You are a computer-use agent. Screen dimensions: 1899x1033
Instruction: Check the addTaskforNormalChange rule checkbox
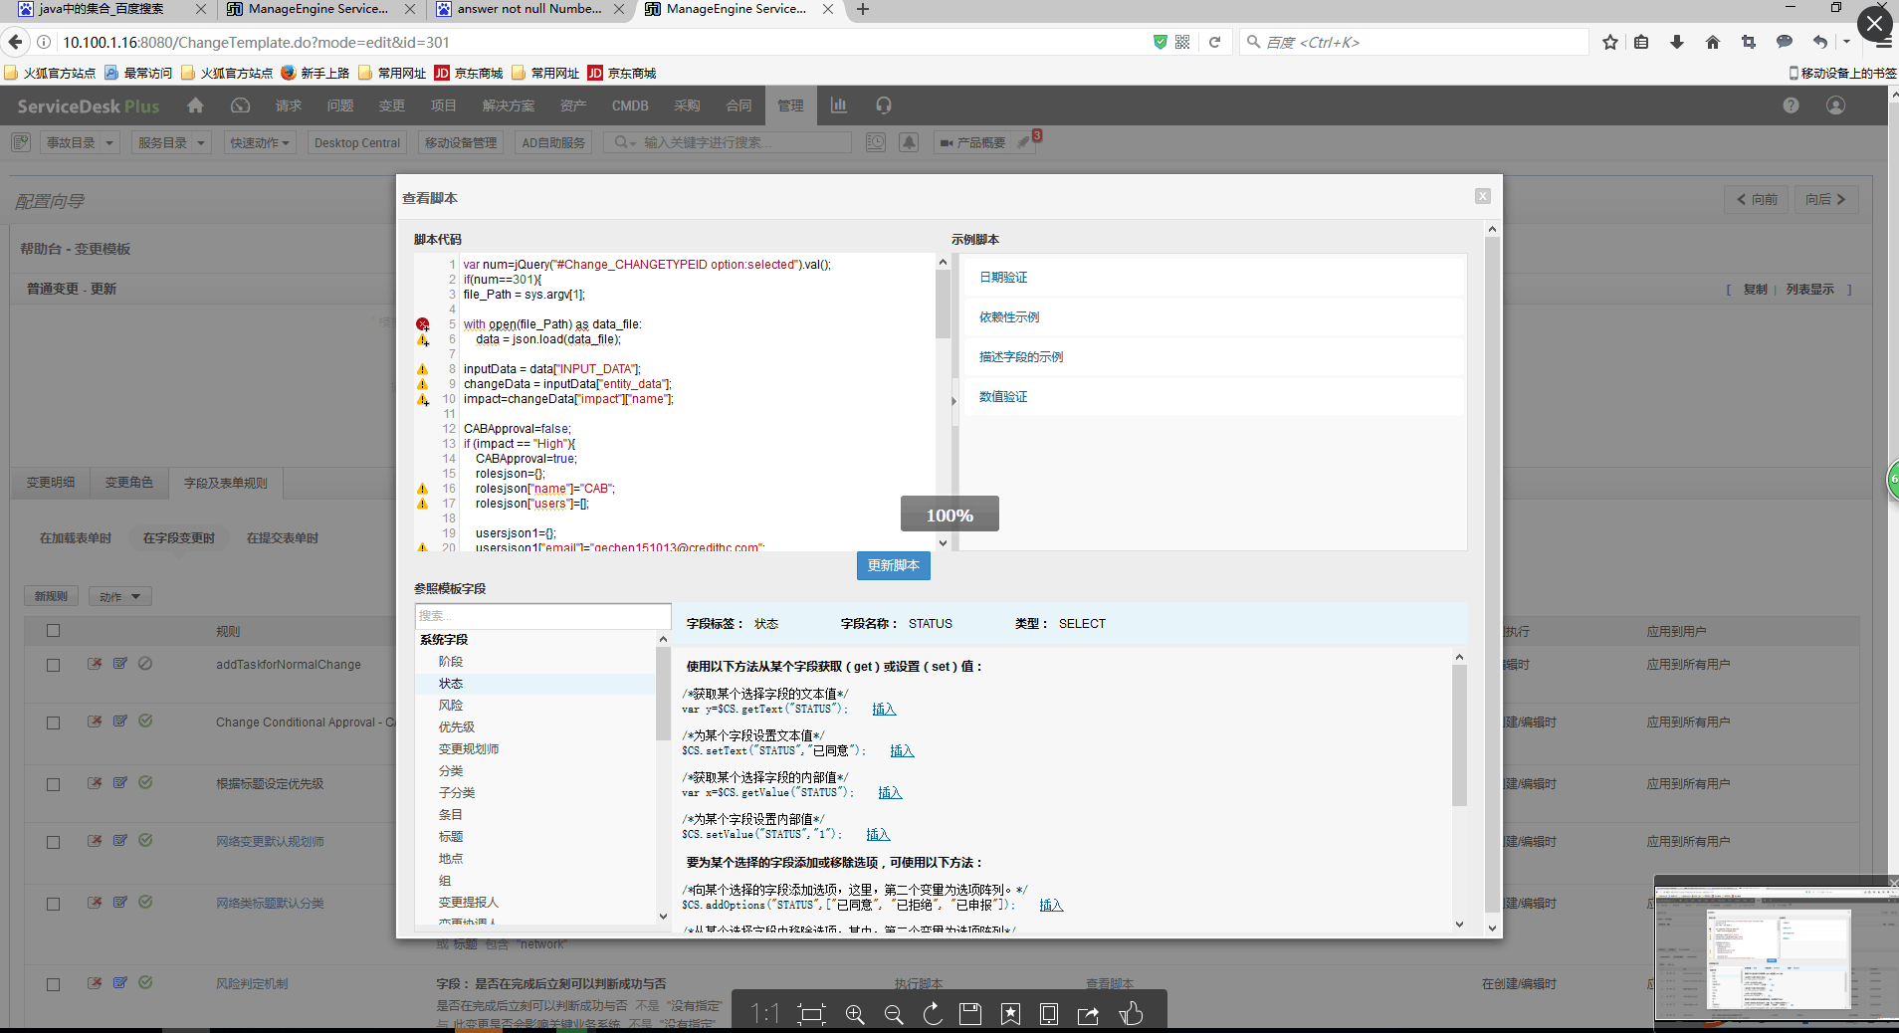pos(54,665)
